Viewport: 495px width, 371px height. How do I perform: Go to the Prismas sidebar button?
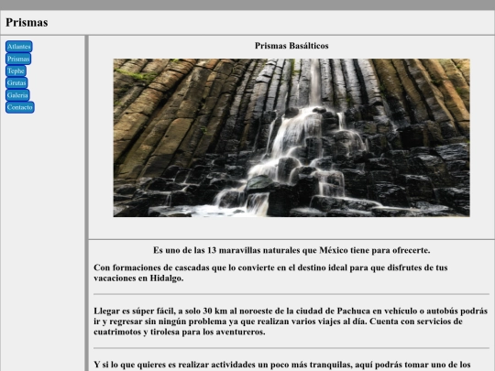18,59
